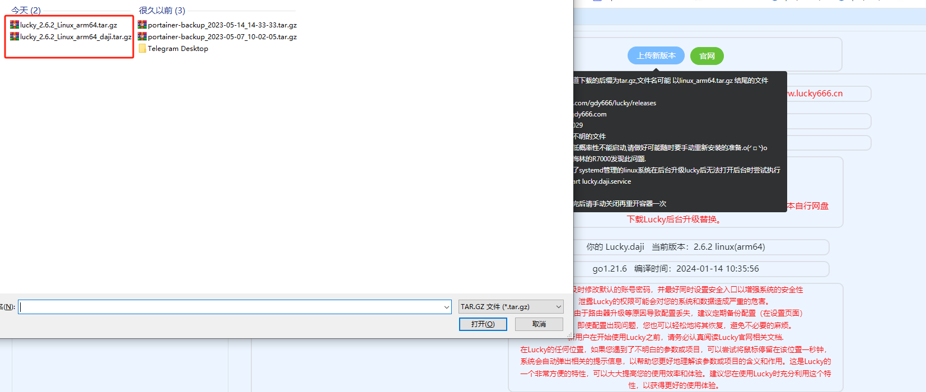Select file name portainer-backup_2023-05-14_14-33-33.tar.gz

pos(222,25)
